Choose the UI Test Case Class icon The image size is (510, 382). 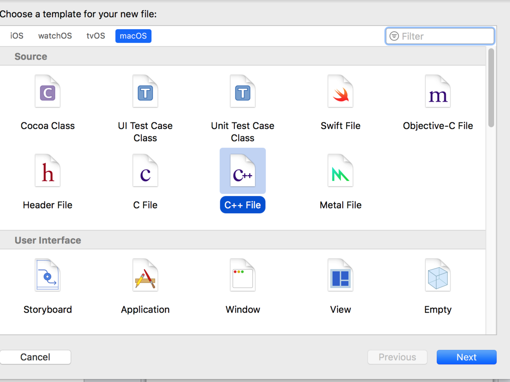[145, 92]
